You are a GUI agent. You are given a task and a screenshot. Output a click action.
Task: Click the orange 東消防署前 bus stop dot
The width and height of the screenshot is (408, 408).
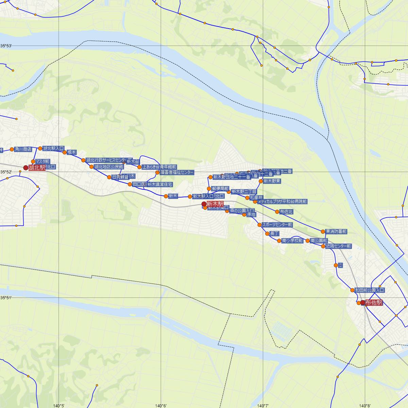point(323,232)
